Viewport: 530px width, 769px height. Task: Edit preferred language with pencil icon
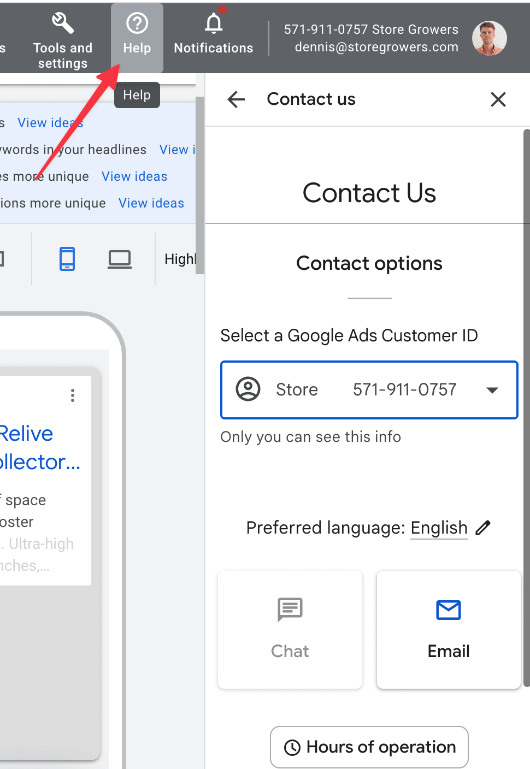[483, 528]
